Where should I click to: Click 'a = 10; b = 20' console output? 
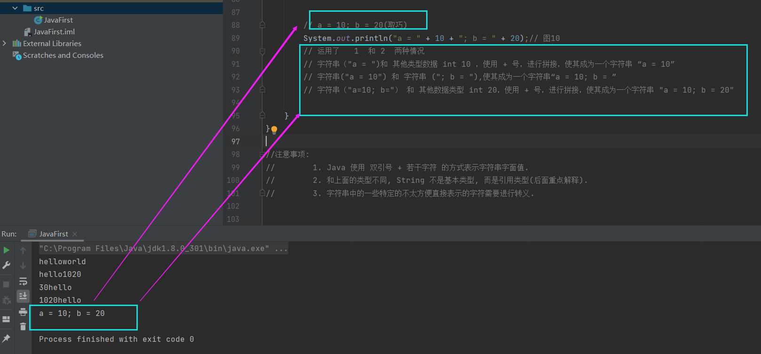71,313
